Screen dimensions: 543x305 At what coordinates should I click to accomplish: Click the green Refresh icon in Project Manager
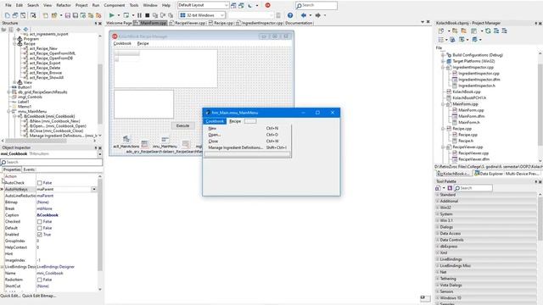(x=488, y=30)
